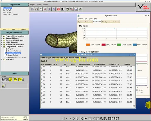Suspend the solver with the blue square icon
This screenshot has width=151, height=121.
(54, 9)
